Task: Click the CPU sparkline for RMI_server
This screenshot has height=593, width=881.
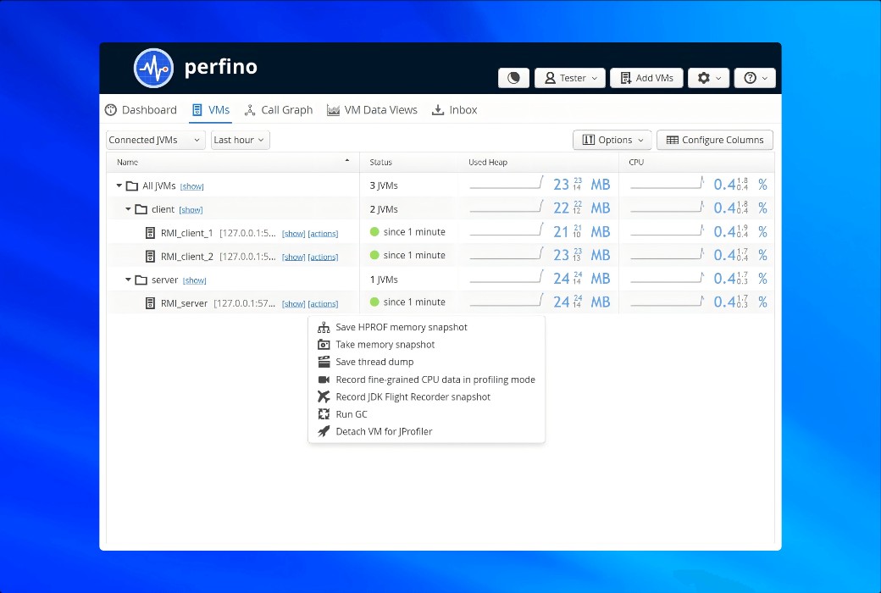Action: click(667, 300)
